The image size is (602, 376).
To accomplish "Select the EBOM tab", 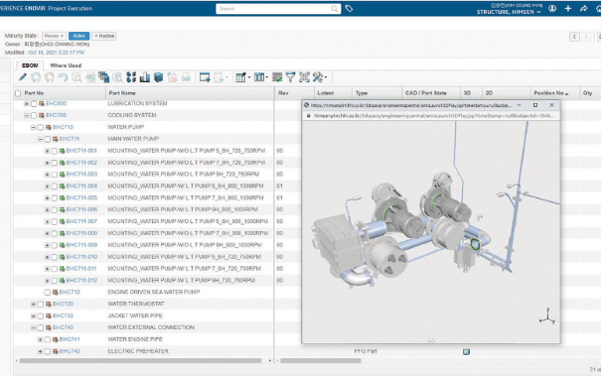I will point(30,65).
